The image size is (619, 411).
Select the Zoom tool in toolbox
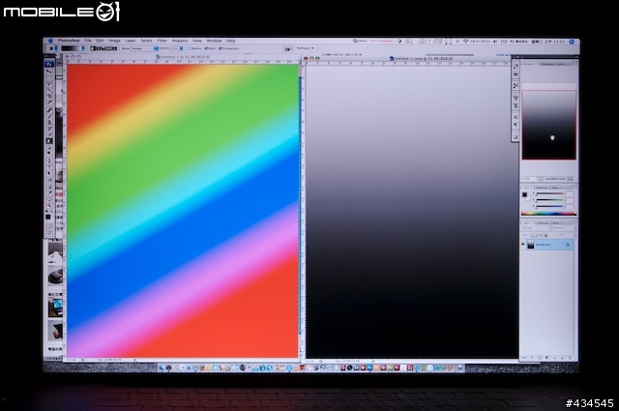click(49, 205)
